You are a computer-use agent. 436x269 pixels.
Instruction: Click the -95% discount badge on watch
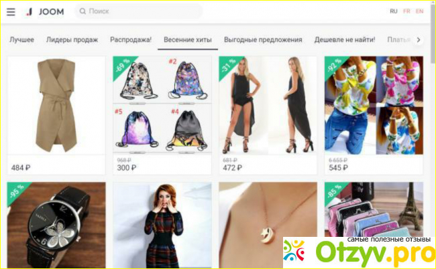point(16,191)
